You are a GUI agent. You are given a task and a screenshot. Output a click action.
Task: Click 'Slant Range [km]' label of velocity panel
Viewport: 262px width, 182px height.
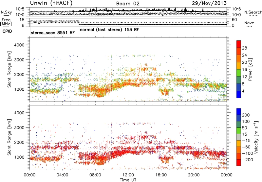pos(9,137)
